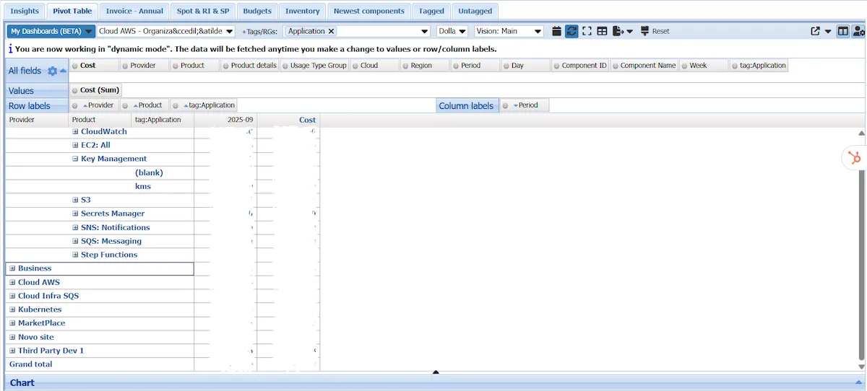Remove the Application tag chip
Viewport: 867px width, 391px height.
[331, 31]
